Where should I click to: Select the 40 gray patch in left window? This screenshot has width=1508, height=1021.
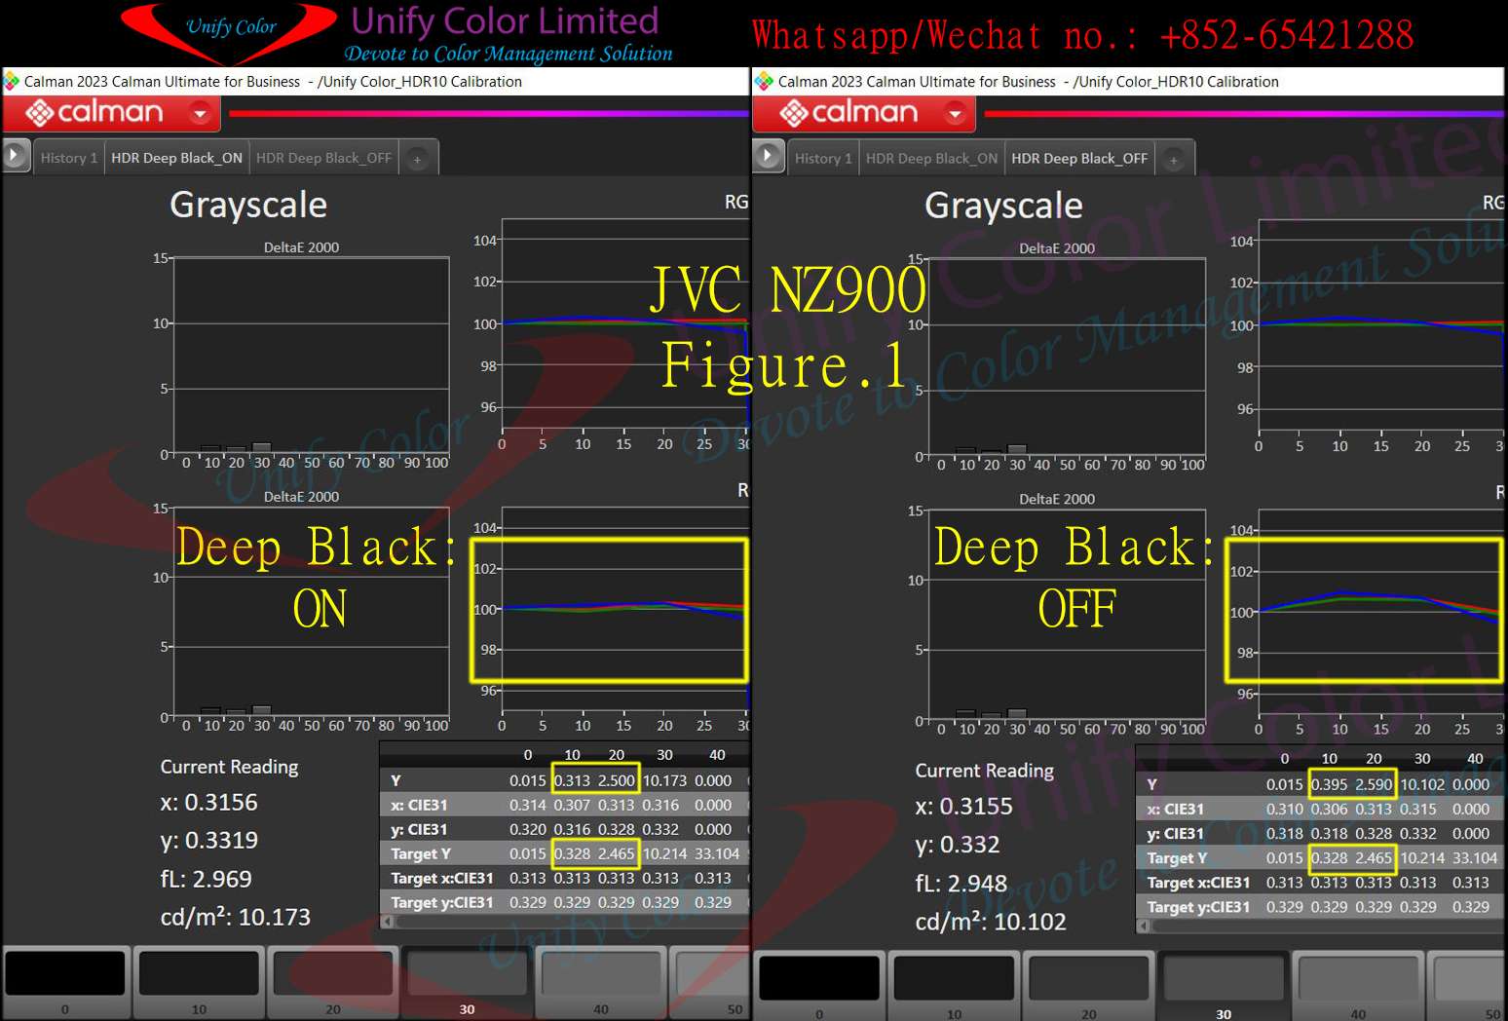[601, 981]
